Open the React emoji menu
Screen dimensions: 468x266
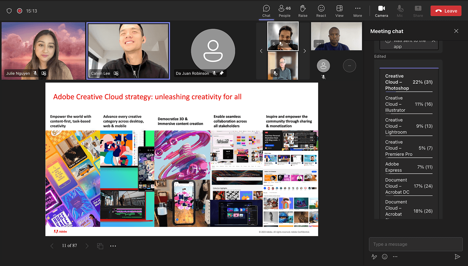click(321, 11)
